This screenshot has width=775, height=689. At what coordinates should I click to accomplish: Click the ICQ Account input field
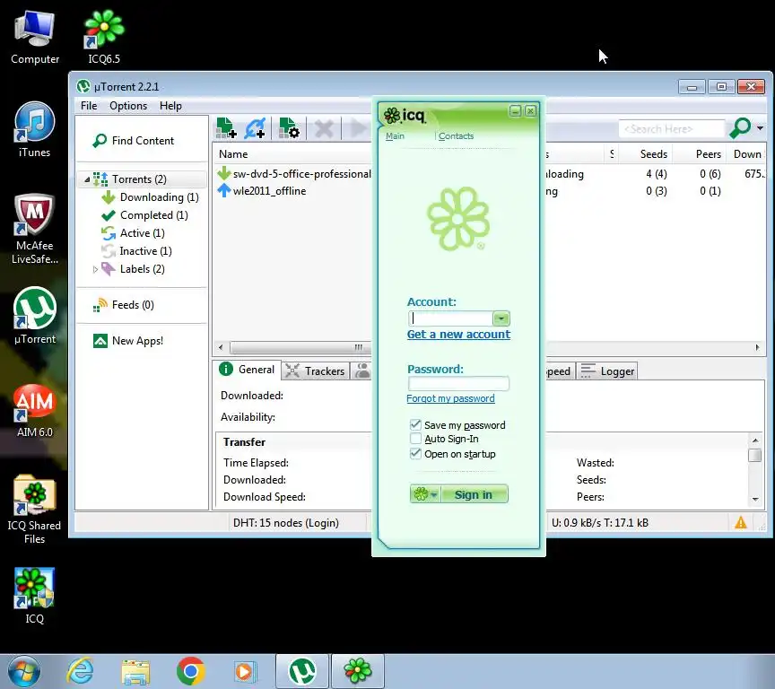pos(450,318)
